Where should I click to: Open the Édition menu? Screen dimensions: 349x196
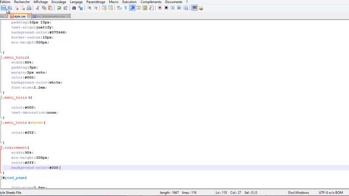(x=5, y=2)
